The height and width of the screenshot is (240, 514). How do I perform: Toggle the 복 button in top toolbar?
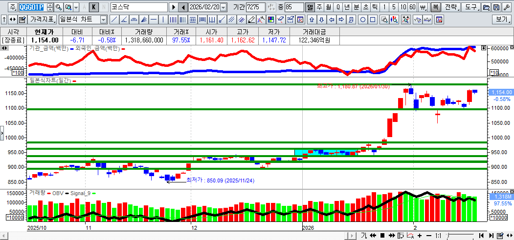pos(435,7)
